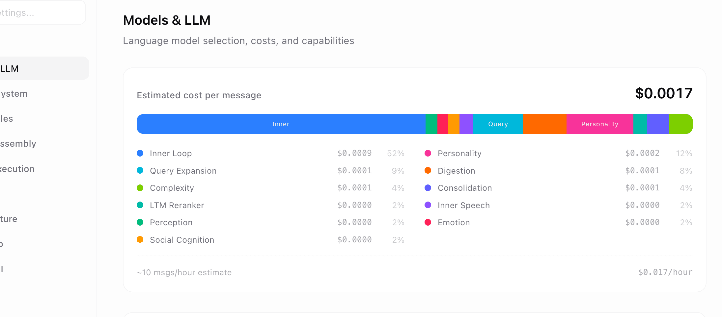This screenshot has width=722, height=317.
Task: Select the lime green Complexity bar segment
Action: [x=680, y=124]
